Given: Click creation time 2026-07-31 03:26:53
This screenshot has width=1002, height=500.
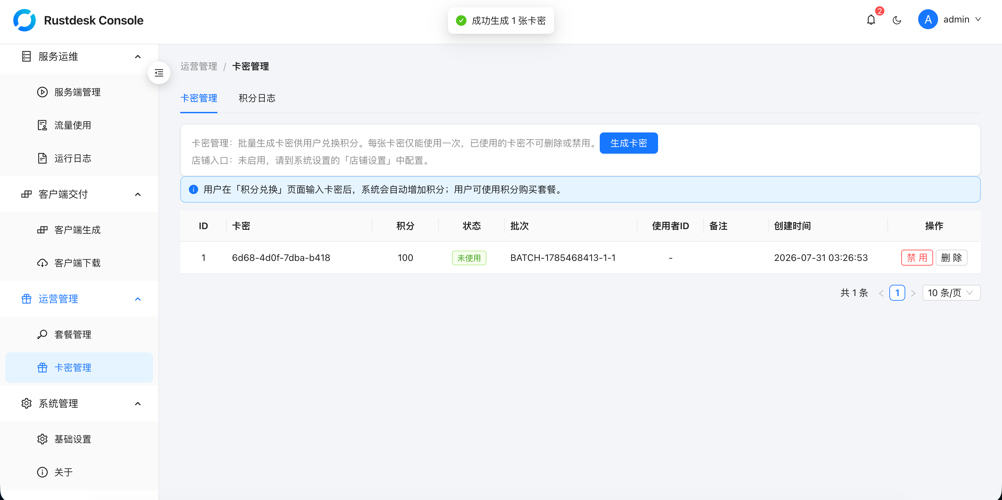Looking at the screenshot, I should [821, 258].
